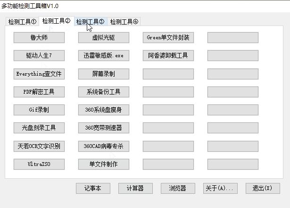
Task: Open 浏览器 button
Action: pyautogui.click(x=178, y=188)
